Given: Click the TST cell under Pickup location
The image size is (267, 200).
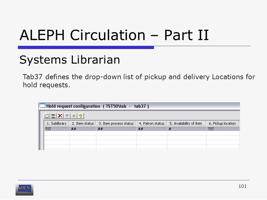Looking at the screenshot, I should click(223, 129).
